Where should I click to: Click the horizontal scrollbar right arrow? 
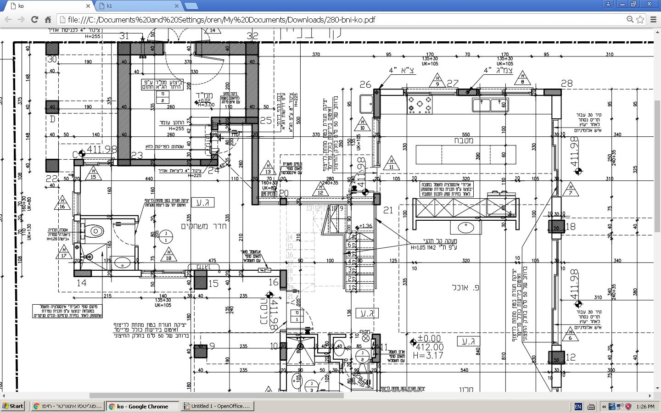coord(650,395)
